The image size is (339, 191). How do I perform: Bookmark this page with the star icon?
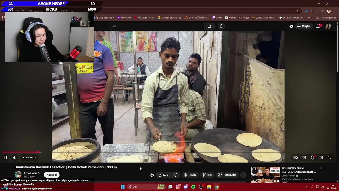coord(298,11)
